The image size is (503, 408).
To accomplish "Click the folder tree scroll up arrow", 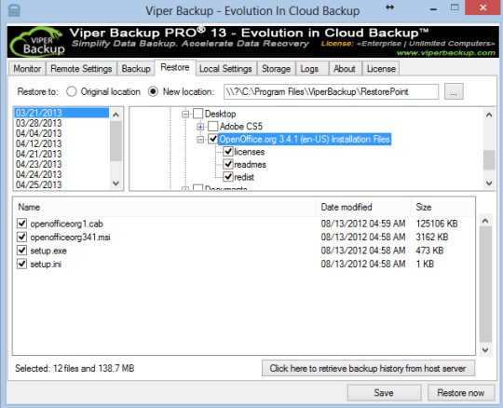I will tap(489, 115).
